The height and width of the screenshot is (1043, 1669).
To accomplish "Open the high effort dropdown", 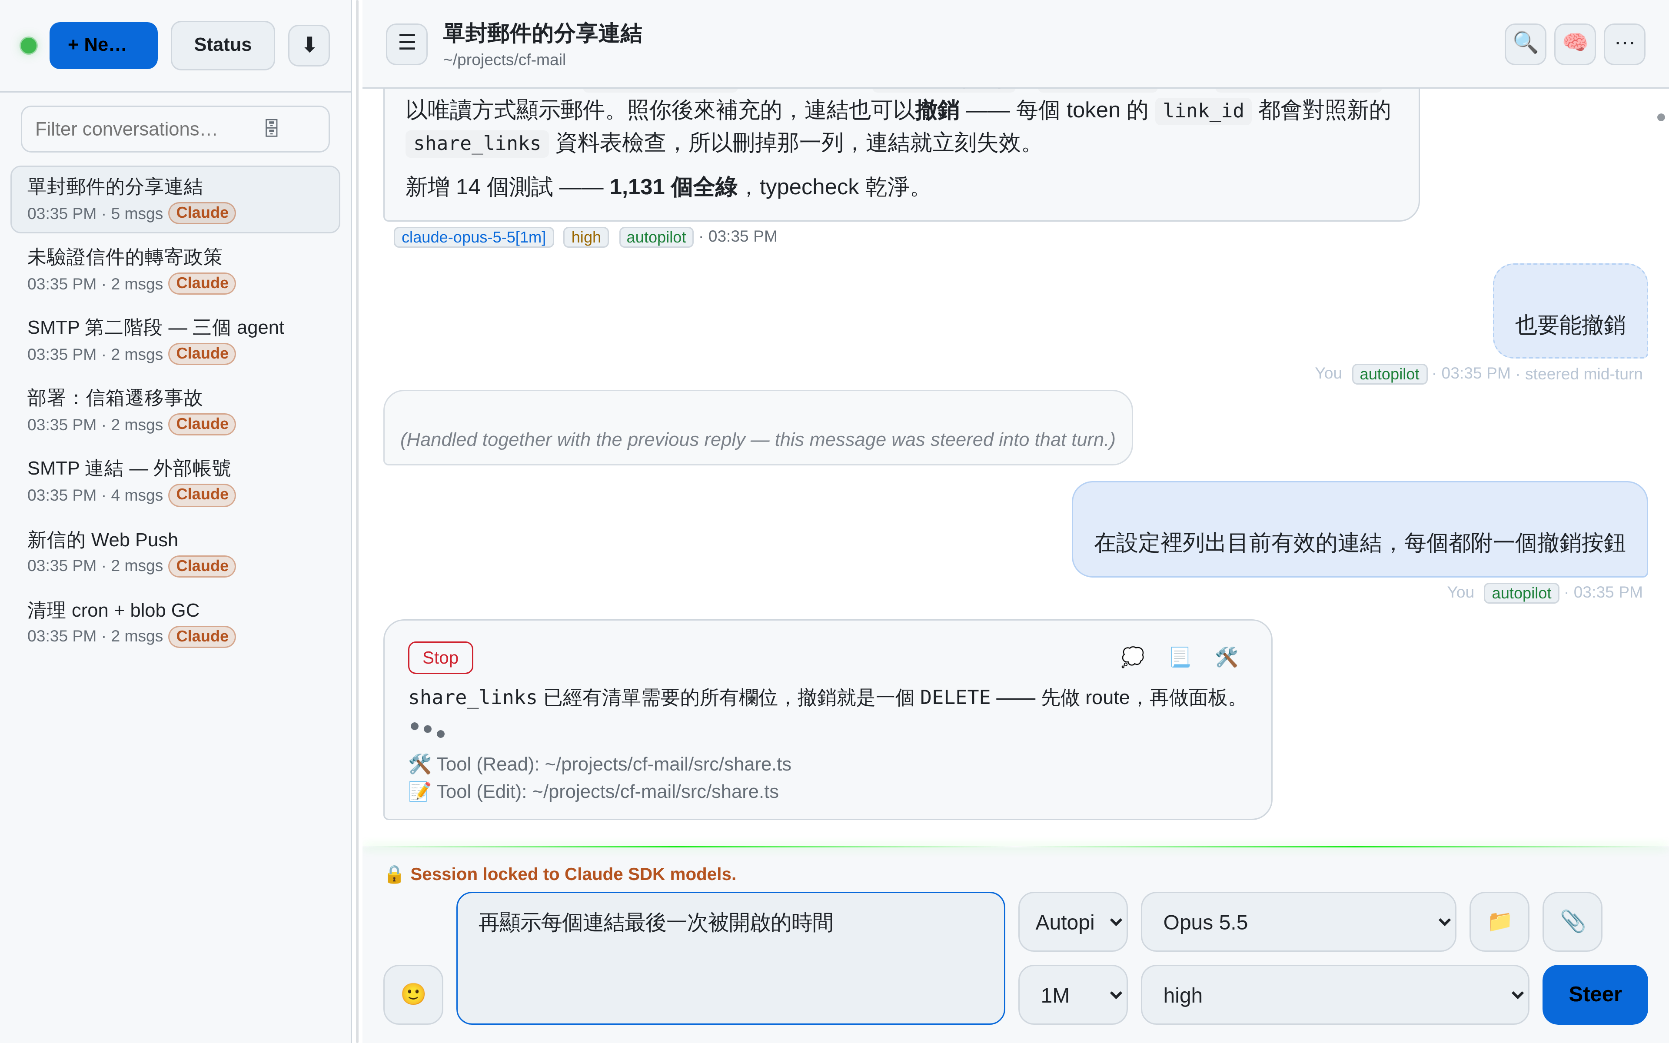I will point(1334,995).
